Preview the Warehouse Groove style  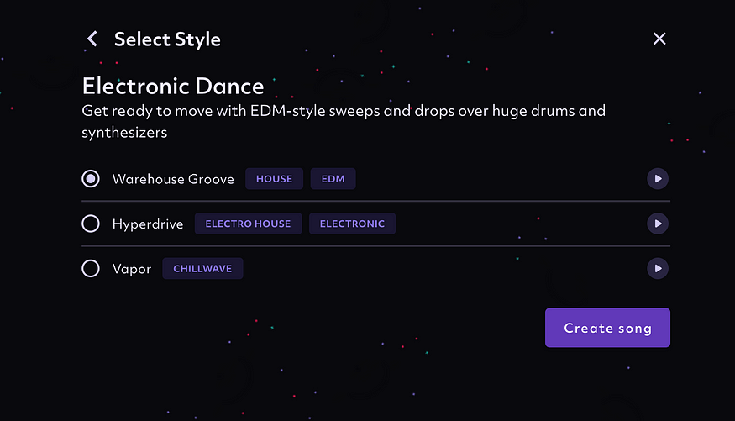coord(658,179)
